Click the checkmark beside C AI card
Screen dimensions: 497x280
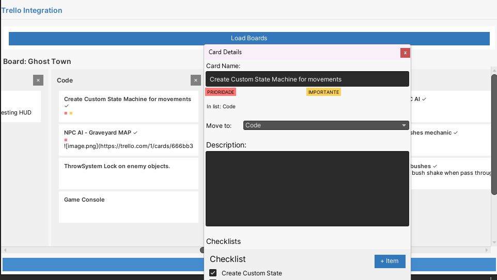click(424, 99)
